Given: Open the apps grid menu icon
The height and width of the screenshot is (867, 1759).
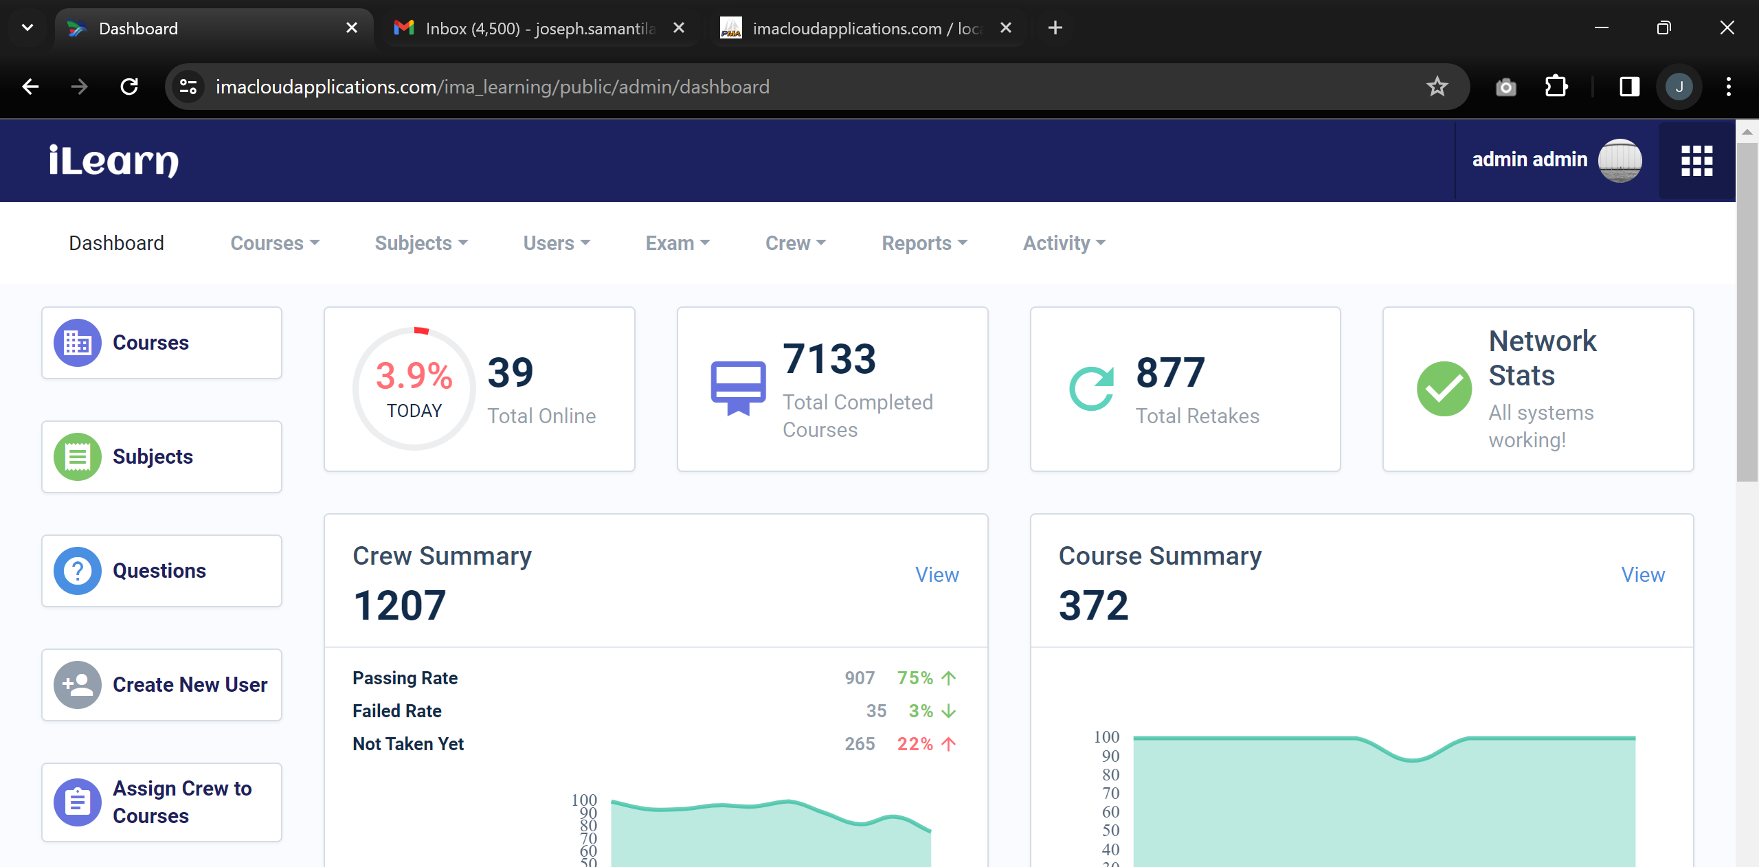Looking at the screenshot, I should click(x=1696, y=161).
